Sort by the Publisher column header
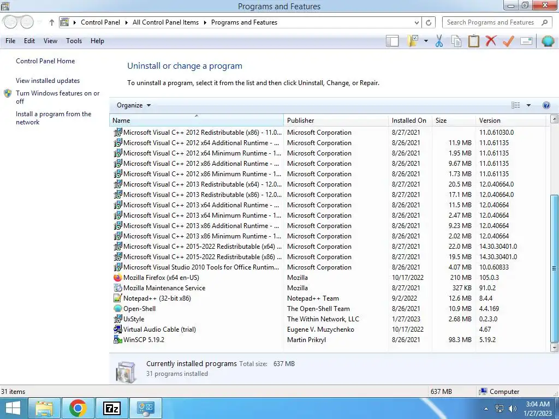 336,121
